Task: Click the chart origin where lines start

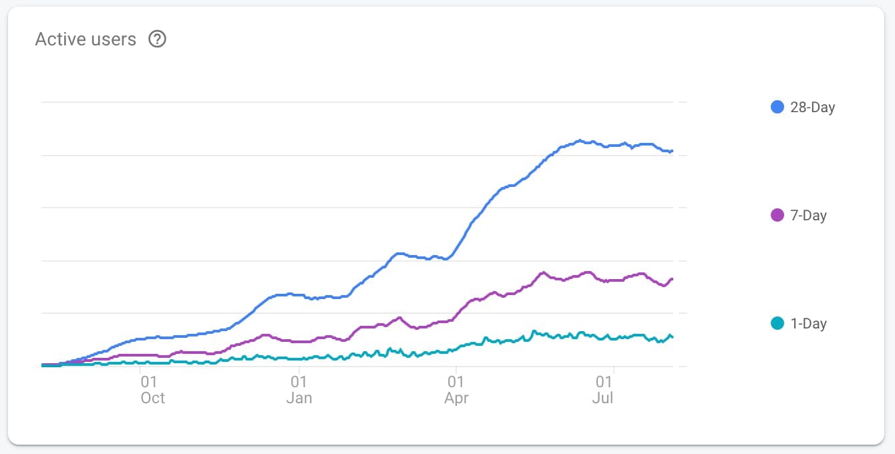Action: click(42, 365)
